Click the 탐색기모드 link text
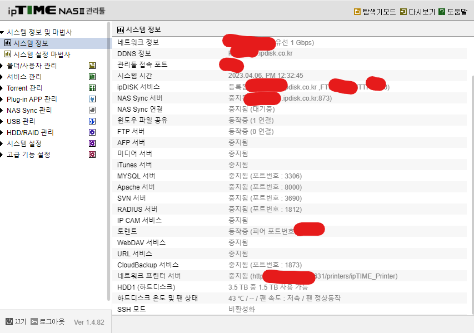474x333 pixels. [379, 12]
